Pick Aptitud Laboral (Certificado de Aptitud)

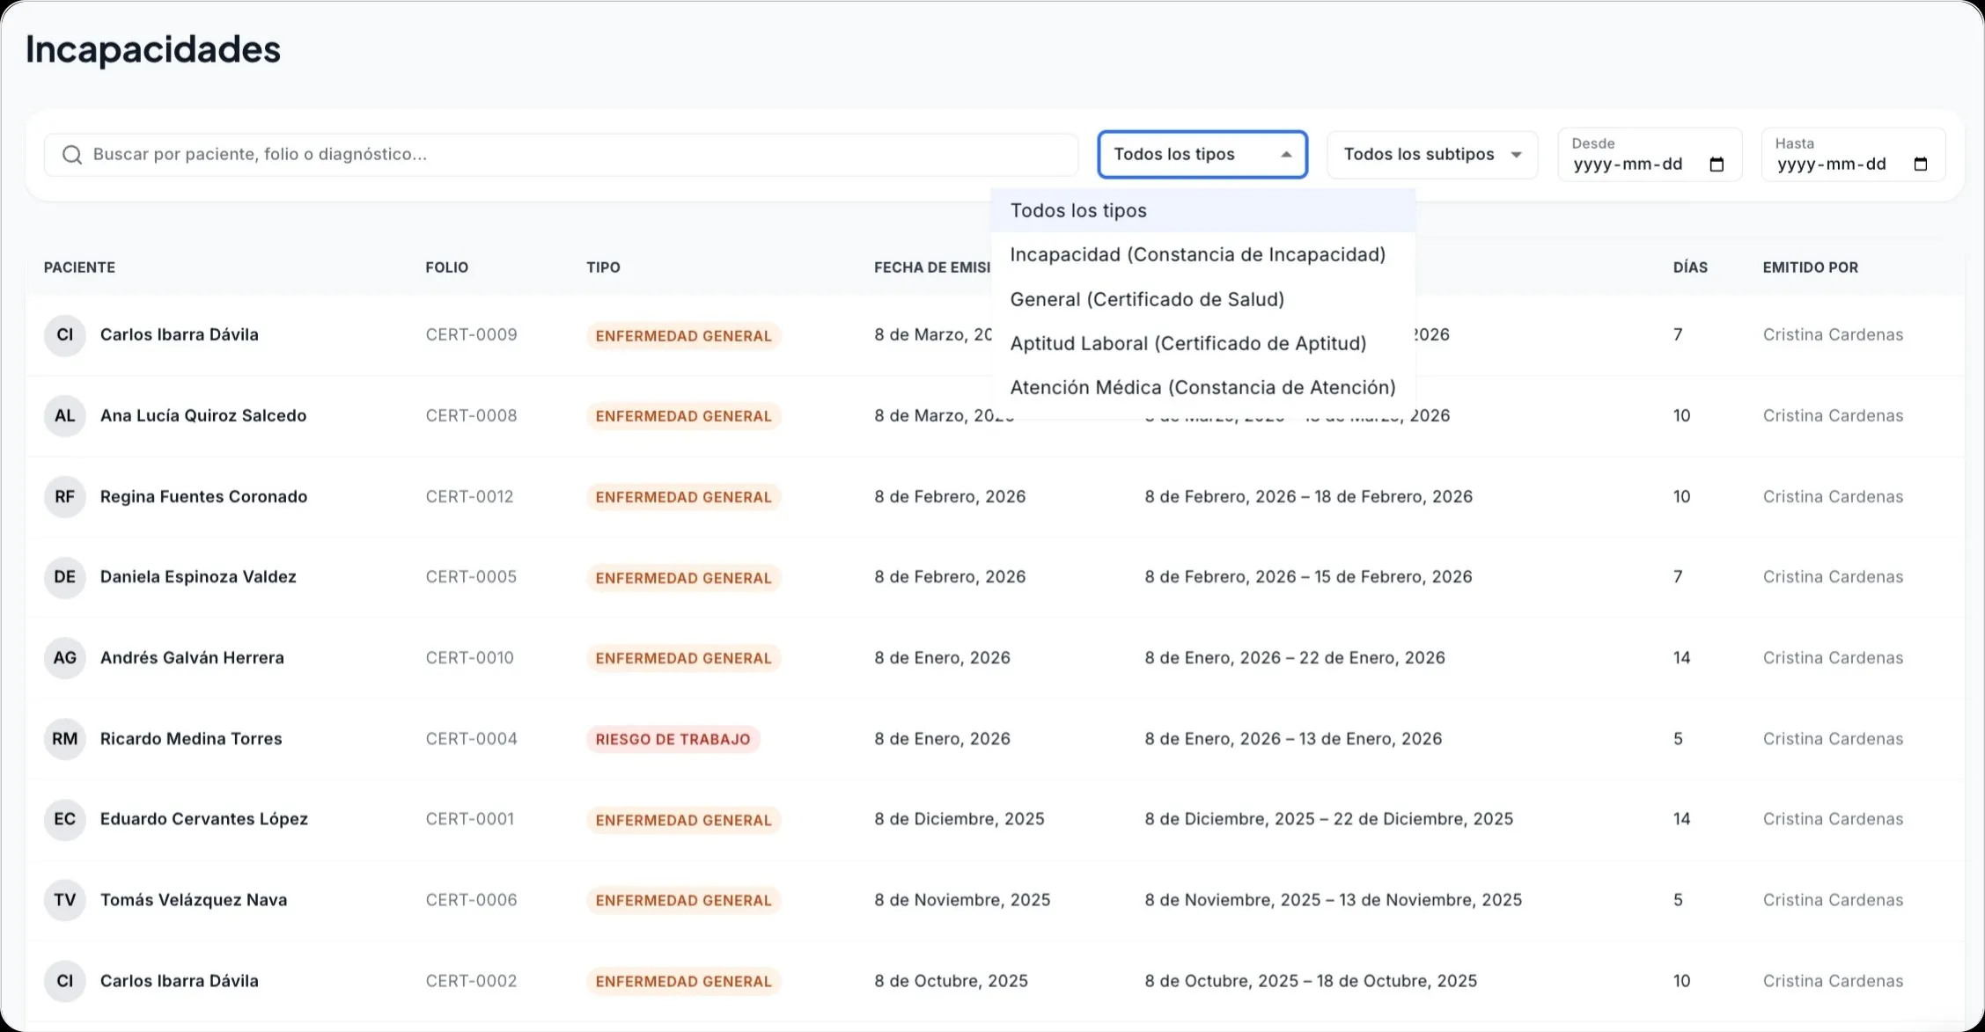1187,344
